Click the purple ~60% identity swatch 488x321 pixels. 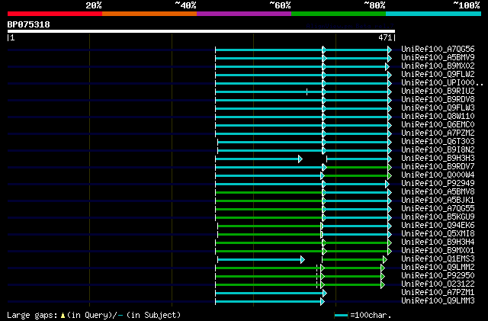click(244, 14)
